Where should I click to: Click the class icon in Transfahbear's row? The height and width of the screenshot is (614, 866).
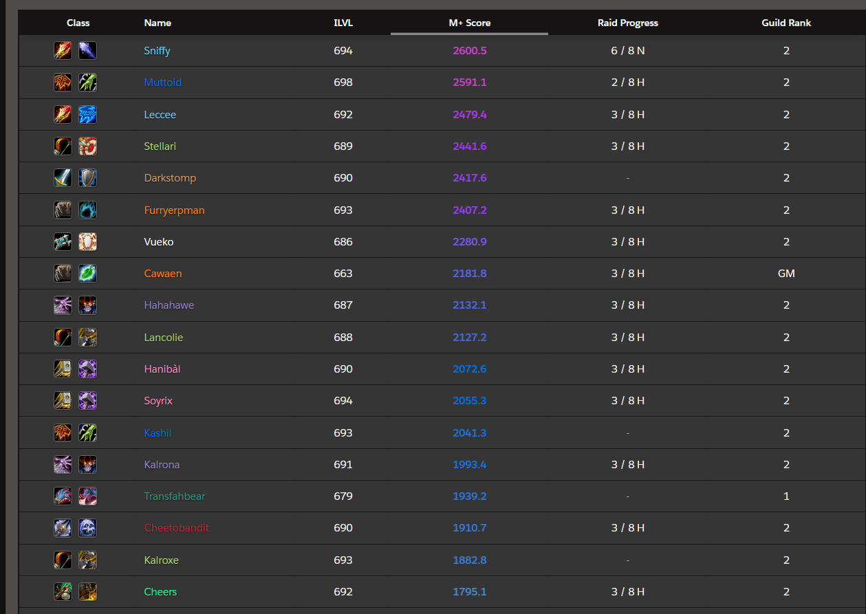coord(63,496)
